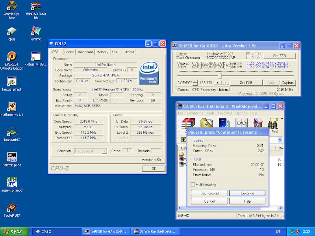
Task: Select the xlobuz_v_09 desktop icon
Action: [x=36, y=59]
